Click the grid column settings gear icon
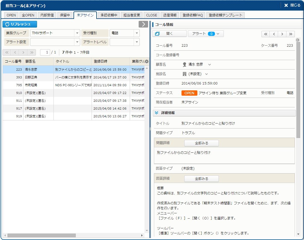Screen dimensions: 304x240 pyautogui.click(x=147, y=61)
